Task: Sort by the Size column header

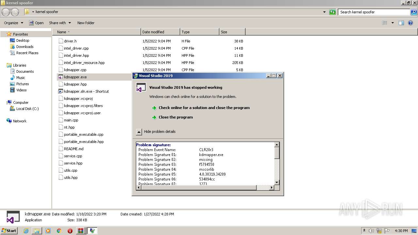Action: [232, 32]
